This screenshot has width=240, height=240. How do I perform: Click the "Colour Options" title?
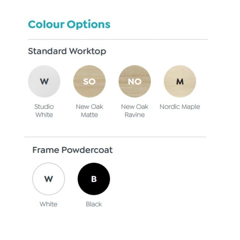69,24
